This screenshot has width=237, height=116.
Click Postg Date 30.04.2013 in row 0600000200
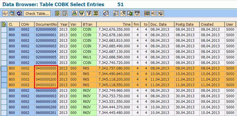(187, 107)
